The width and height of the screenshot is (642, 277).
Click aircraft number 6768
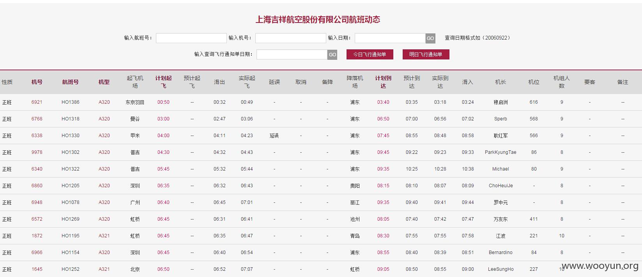(x=37, y=119)
